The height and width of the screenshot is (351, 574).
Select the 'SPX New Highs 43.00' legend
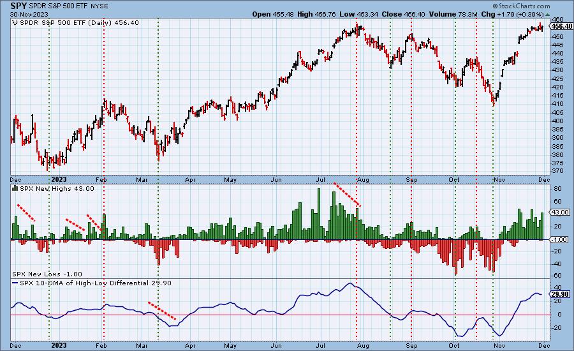coord(57,189)
